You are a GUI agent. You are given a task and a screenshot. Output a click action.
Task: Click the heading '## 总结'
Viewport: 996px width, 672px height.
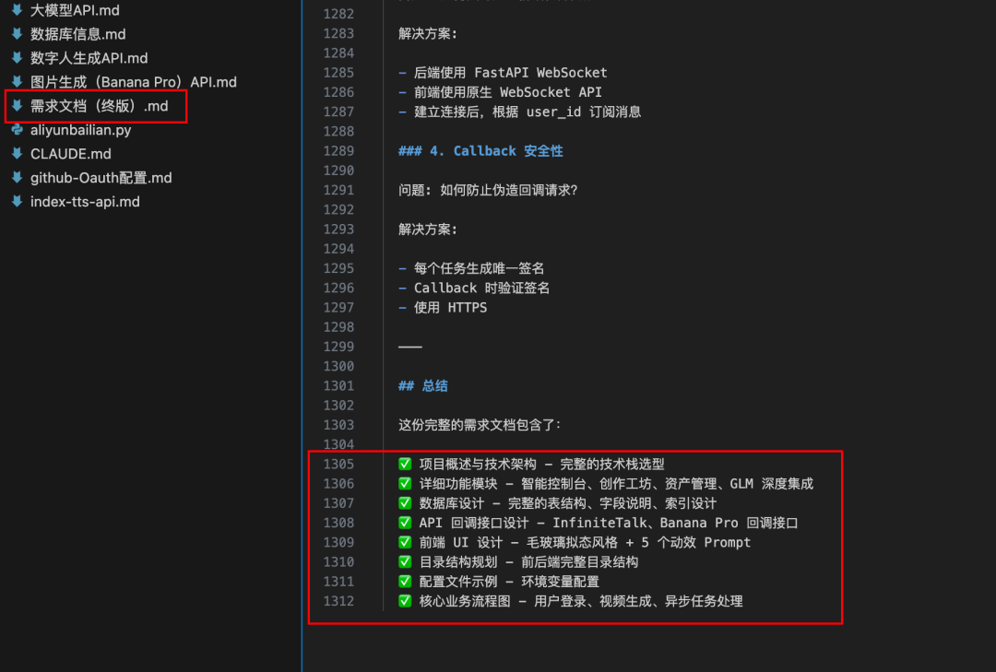tap(423, 385)
